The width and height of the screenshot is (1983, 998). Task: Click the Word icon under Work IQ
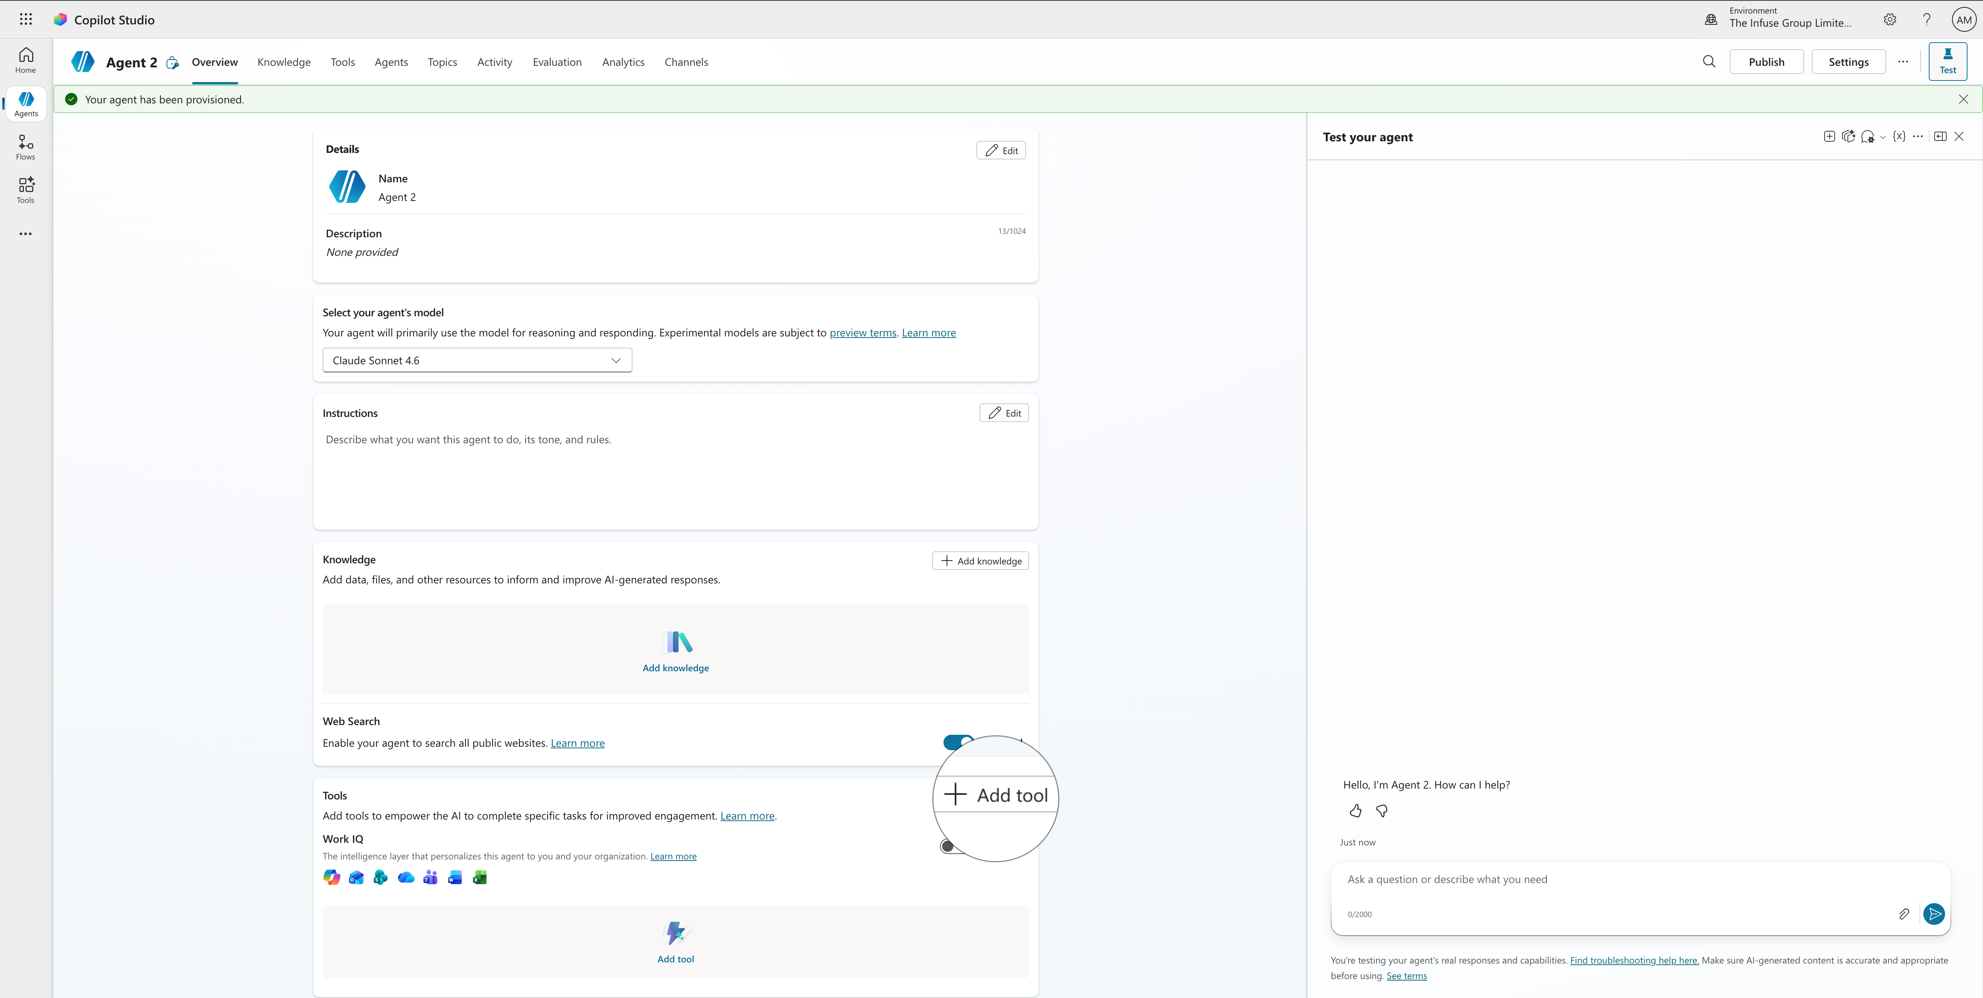click(x=455, y=878)
